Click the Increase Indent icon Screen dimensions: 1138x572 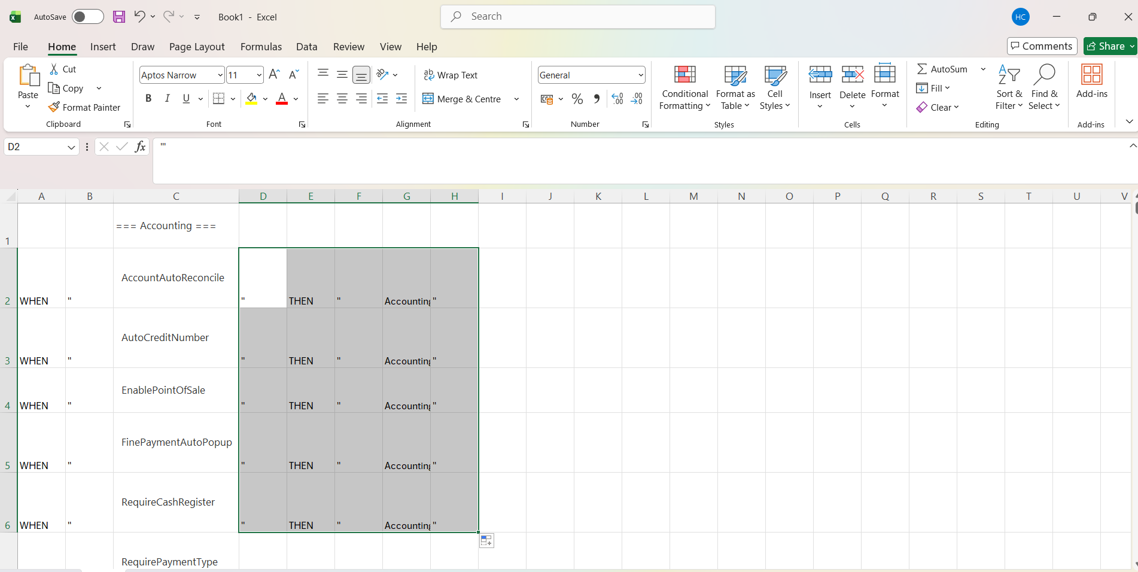[x=401, y=99]
